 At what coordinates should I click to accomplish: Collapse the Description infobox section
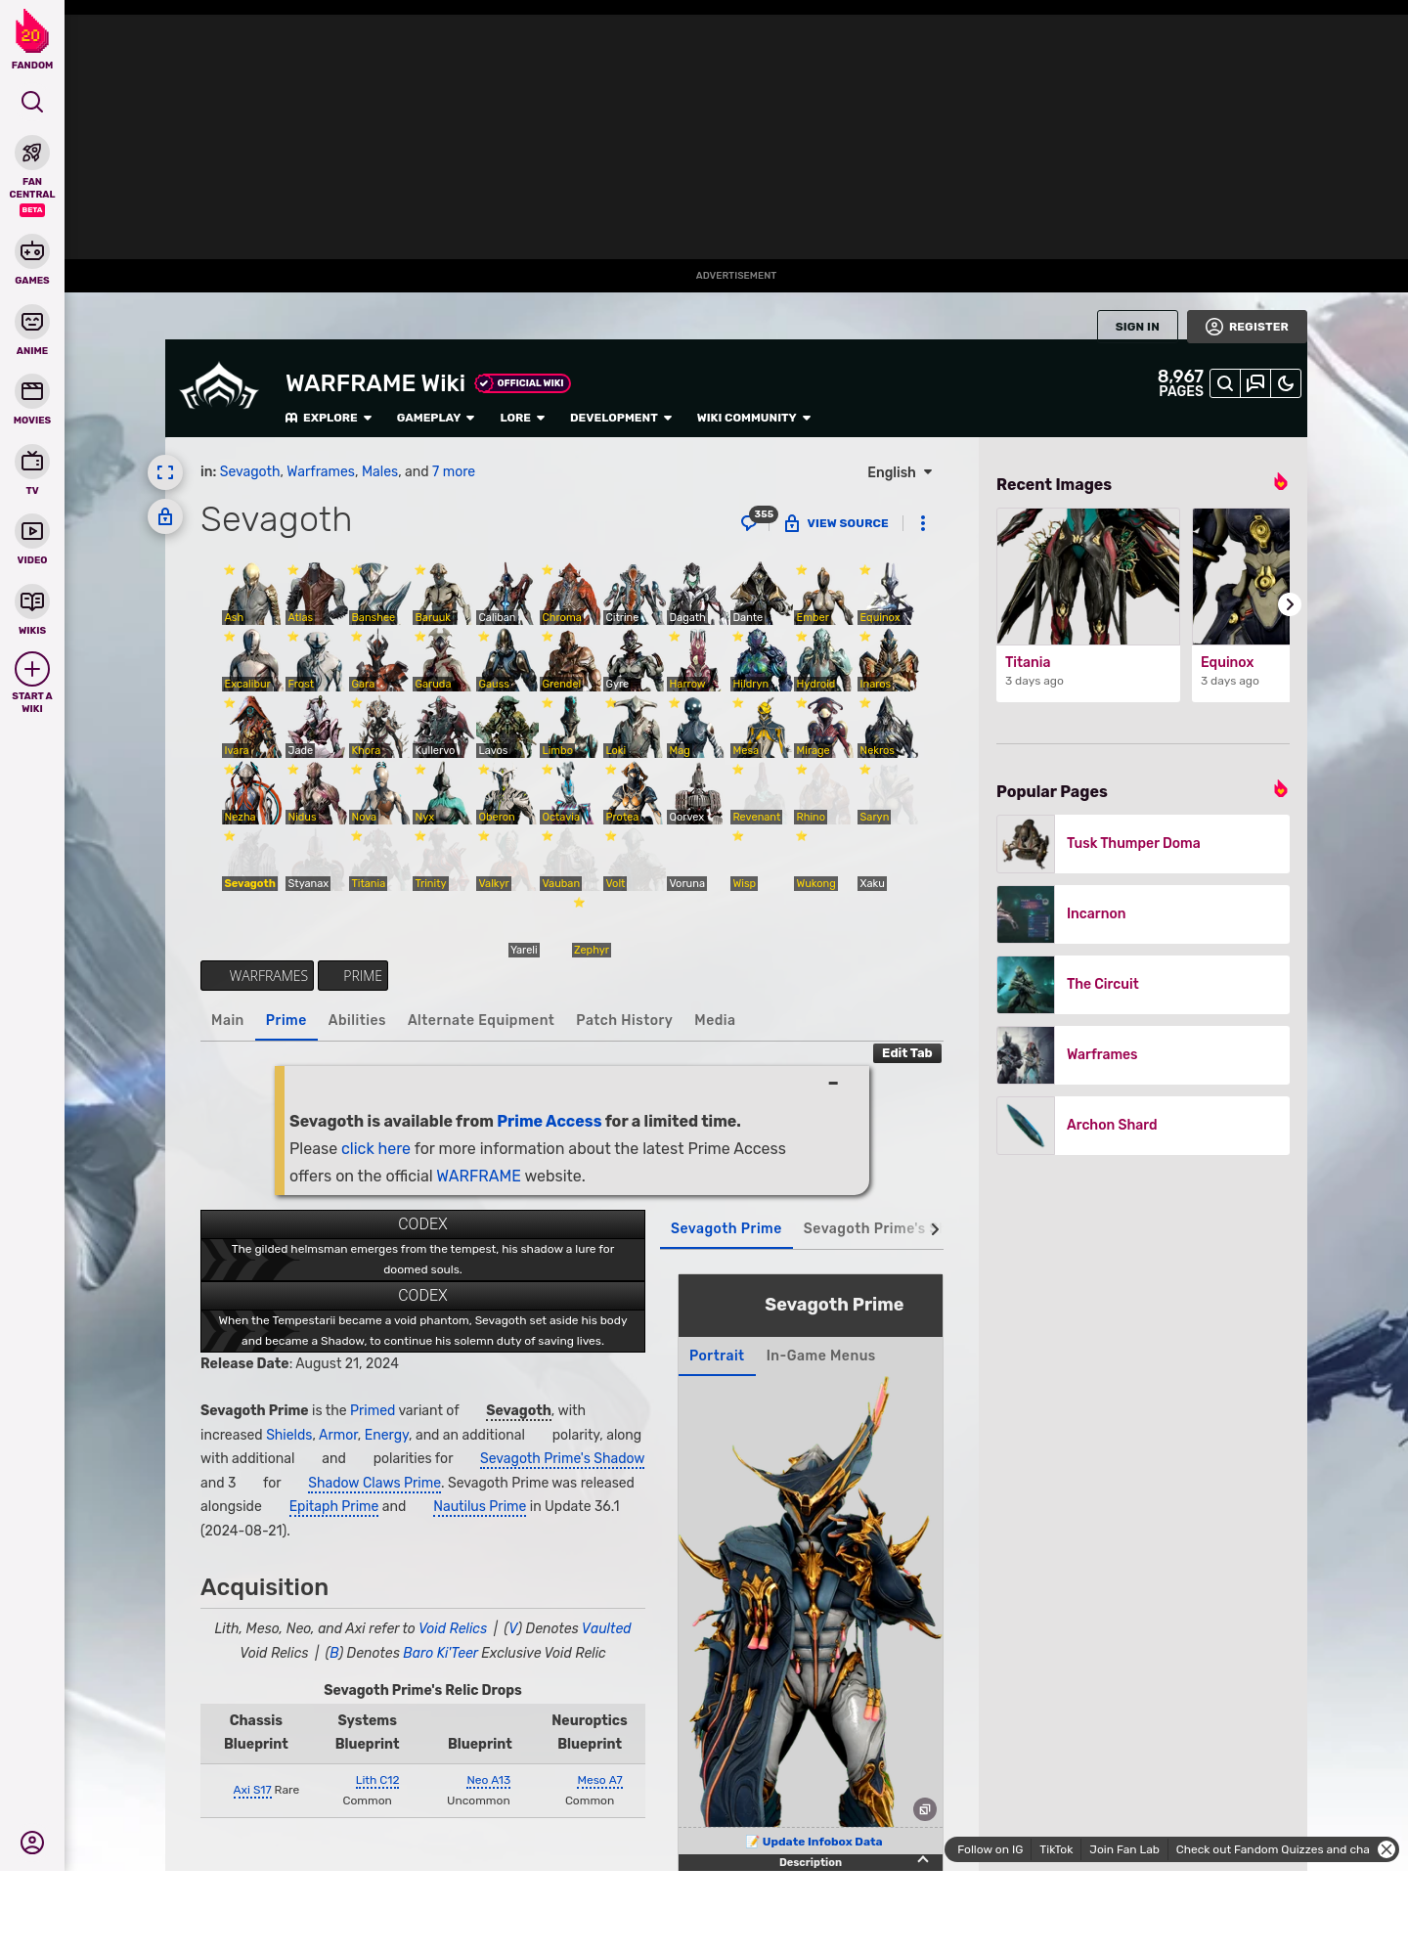click(922, 1860)
